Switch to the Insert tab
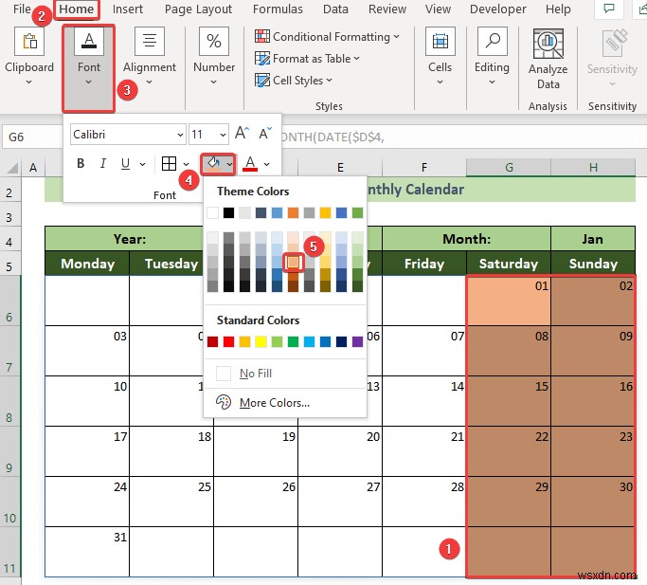This screenshot has width=647, height=585. [x=128, y=9]
